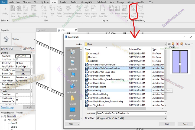
Task: Click the Link Topography icon
Action: click(34, 11)
